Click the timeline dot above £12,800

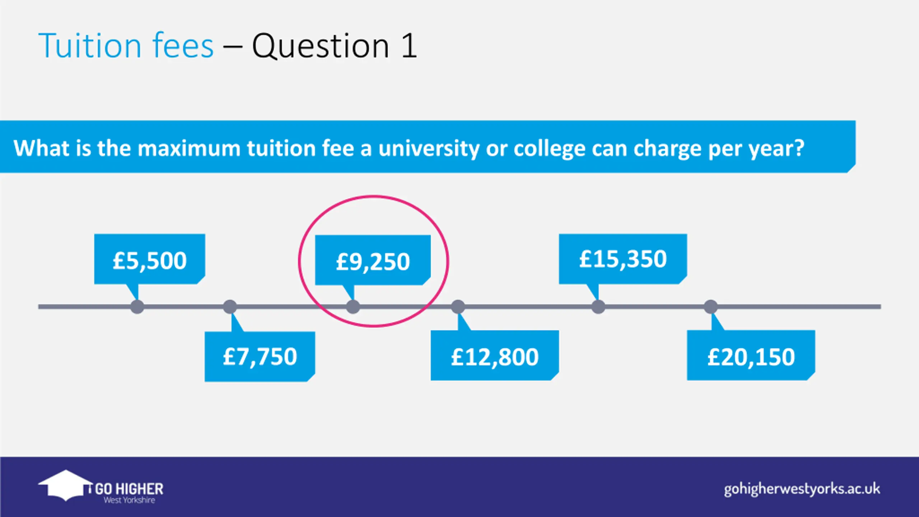tap(458, 307)
